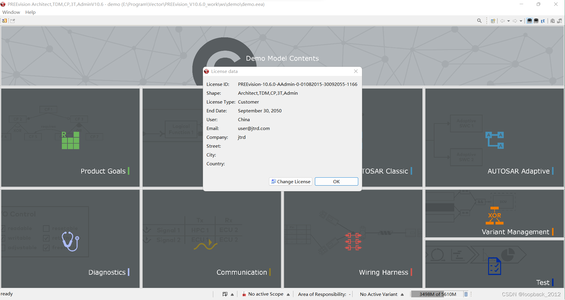
Task: Expand arrow next to status message icon
Action: coord(232,294)
